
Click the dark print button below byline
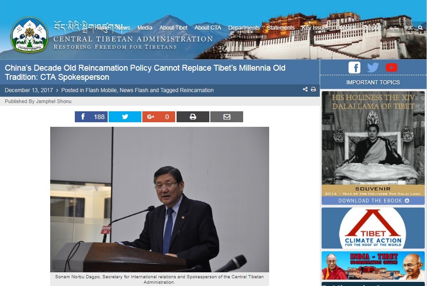tap(193, 117)
